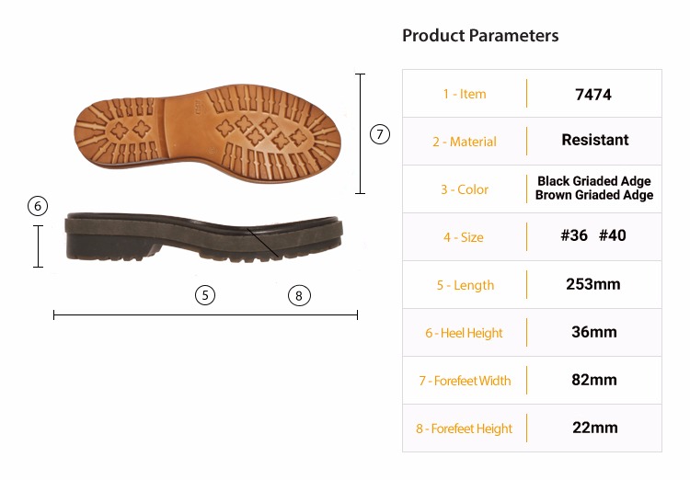
Task: Click the circled number 7 marker
Action: pyautogui.click(x=380, y=134)
